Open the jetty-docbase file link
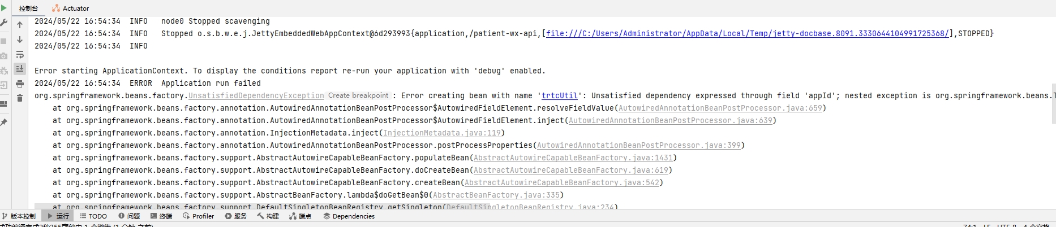The image size is (1056, 227). [747, 34]
